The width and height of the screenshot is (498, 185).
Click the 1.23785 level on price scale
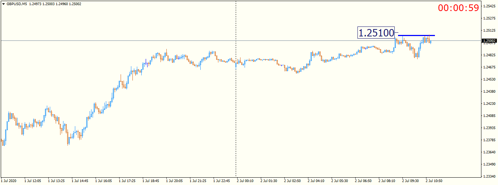[489, 140]
